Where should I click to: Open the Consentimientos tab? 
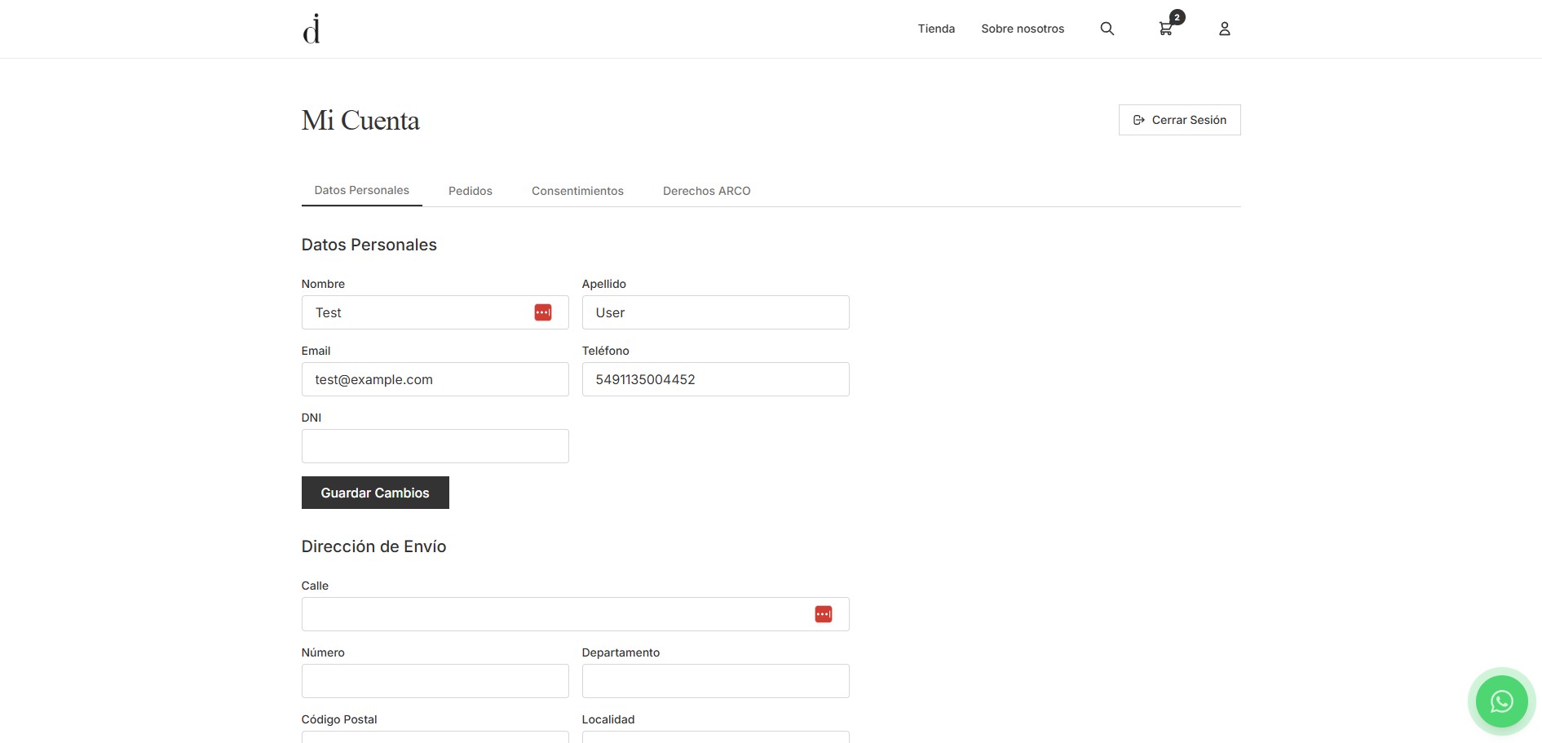point(577,191)
